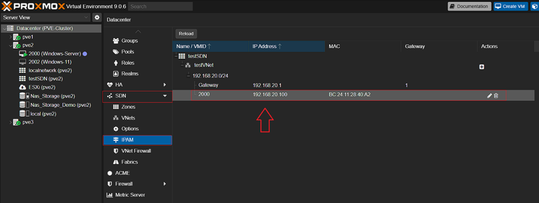Select the Nas_Storage_Demo (pve2) storage icon
The height and width of the screenshot is (203, 539).
point(24,105)
